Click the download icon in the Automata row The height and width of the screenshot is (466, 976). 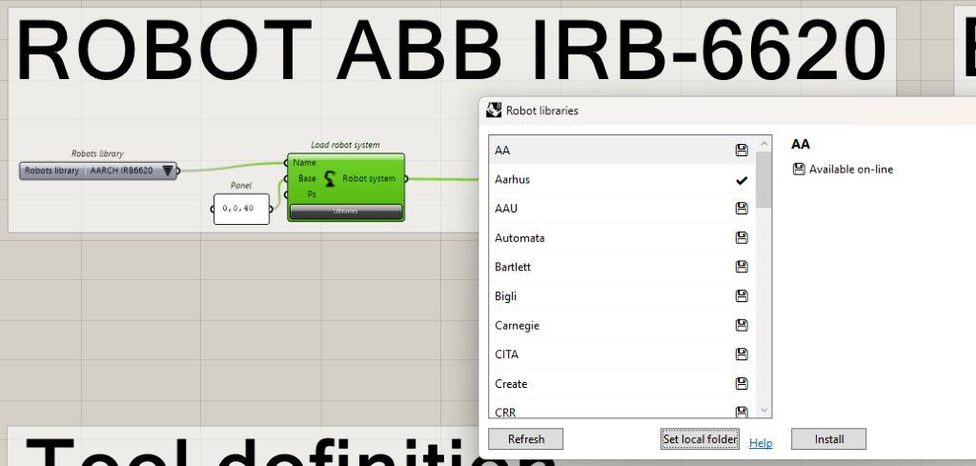tap(742, 237)
